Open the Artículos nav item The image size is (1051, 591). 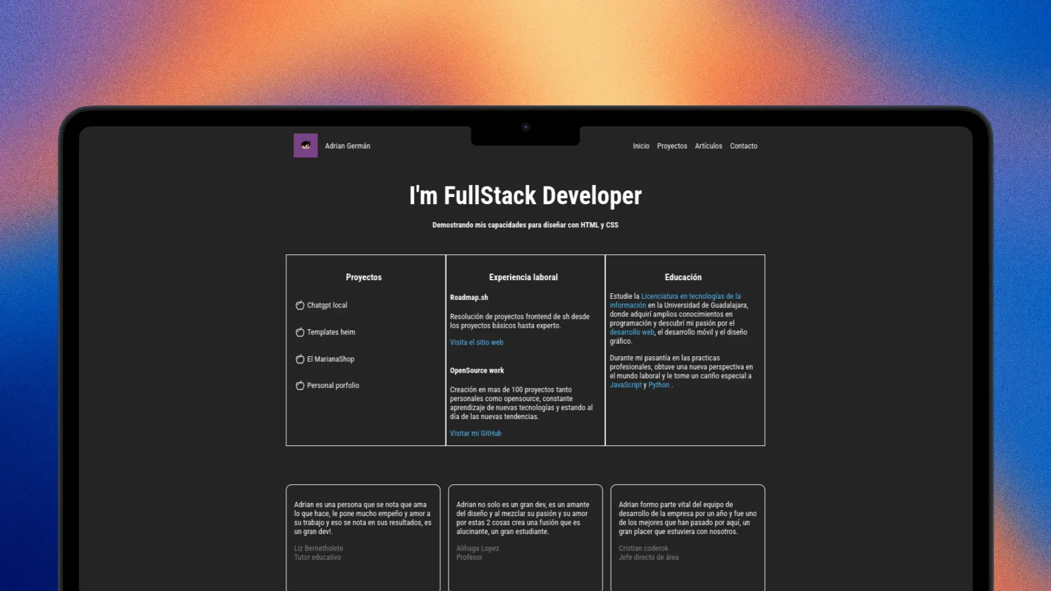[x=708, y=146]
